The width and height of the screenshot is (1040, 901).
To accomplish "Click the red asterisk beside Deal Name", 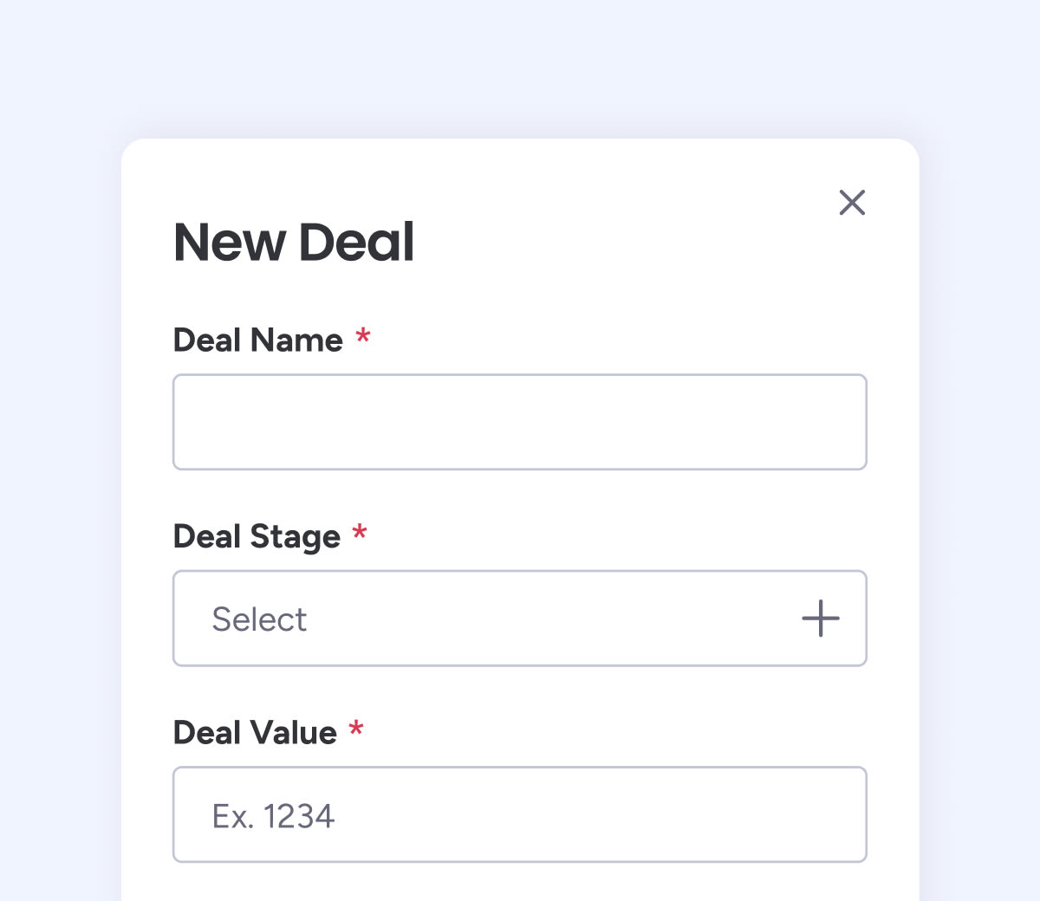I will [x=363, y=336].
